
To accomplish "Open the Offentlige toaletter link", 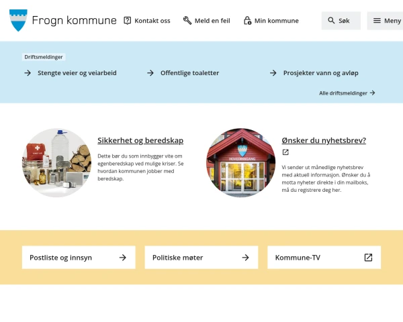I will point(189,73).
